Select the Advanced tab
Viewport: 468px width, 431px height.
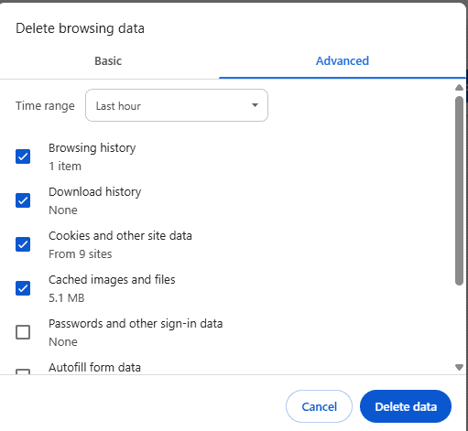pos(343,61)
